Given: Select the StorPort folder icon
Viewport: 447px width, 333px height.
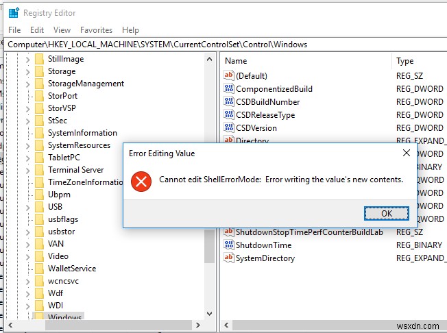Looking at the screenshot, I should pos(39,96).
